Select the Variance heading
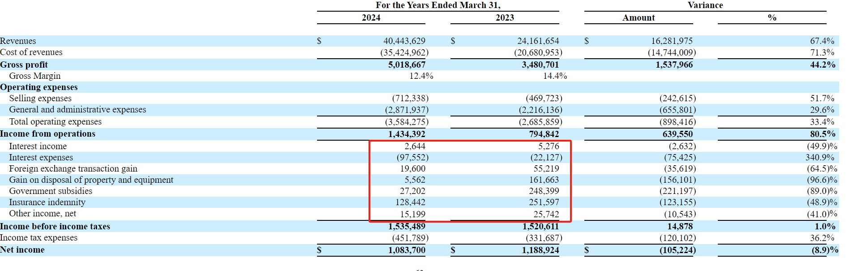 pos(705,5)
